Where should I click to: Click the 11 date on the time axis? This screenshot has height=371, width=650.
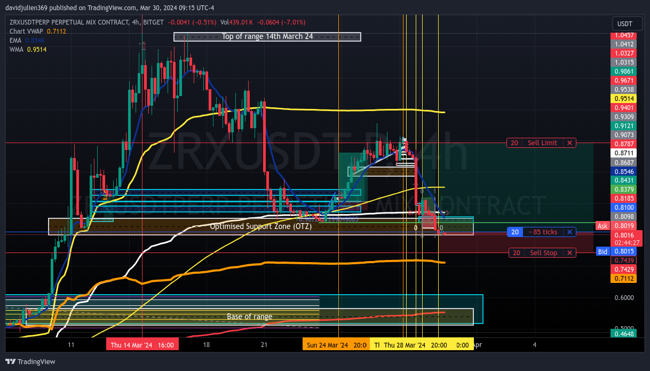click(72, 345)
